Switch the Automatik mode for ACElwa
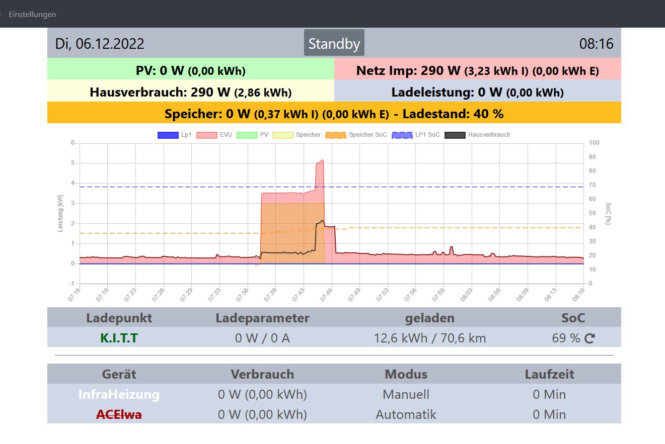This screenshot has height=444, width=665. (x=406, y=415)
